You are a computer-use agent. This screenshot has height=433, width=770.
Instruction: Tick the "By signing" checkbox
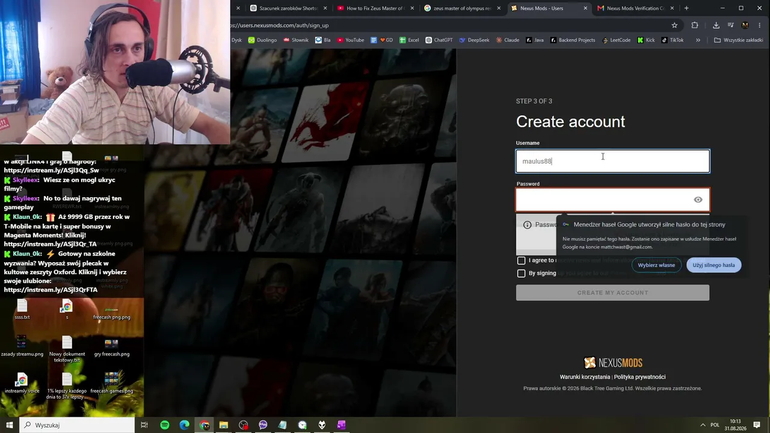pos(522,273)
